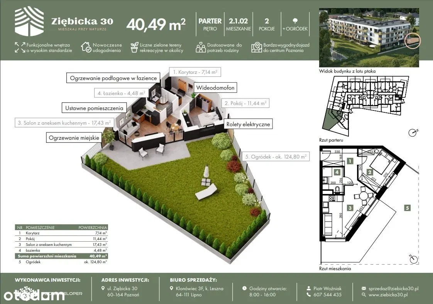Click the envelope icon beside the email address
The height and width of the screenshot is (304, 433).
click(x=364, y=288)
